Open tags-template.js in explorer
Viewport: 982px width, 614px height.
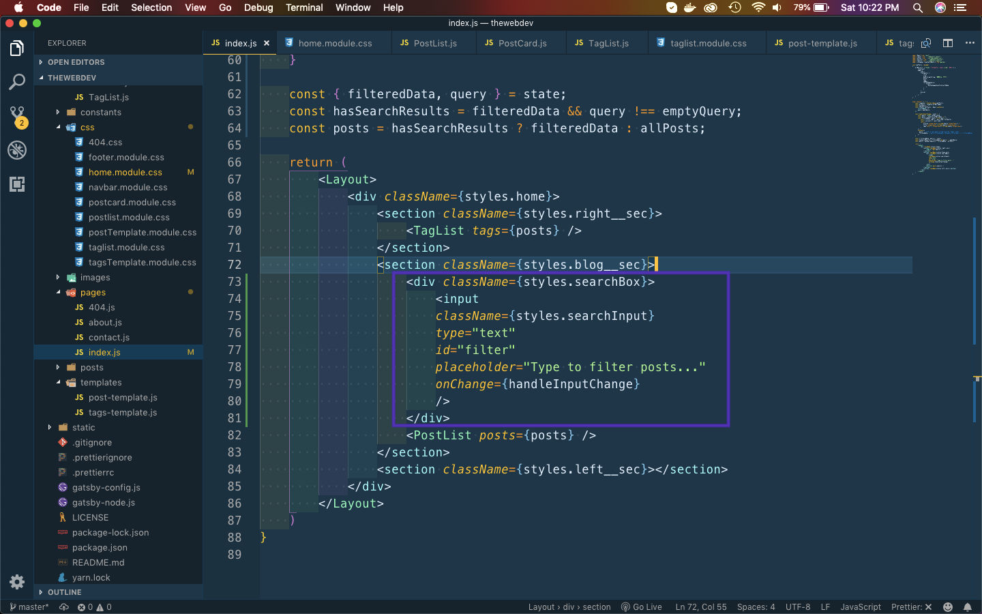tap(118, 413)
